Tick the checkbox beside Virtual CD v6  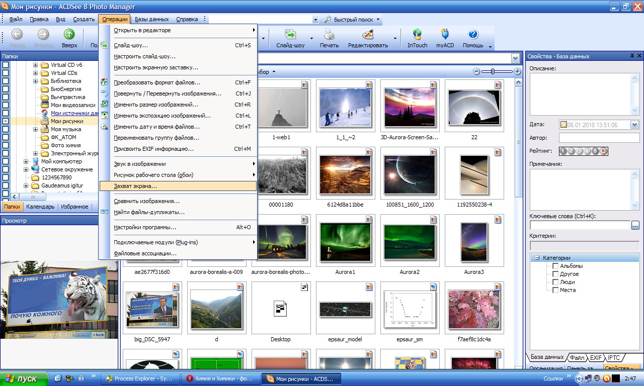pos(6,65)
